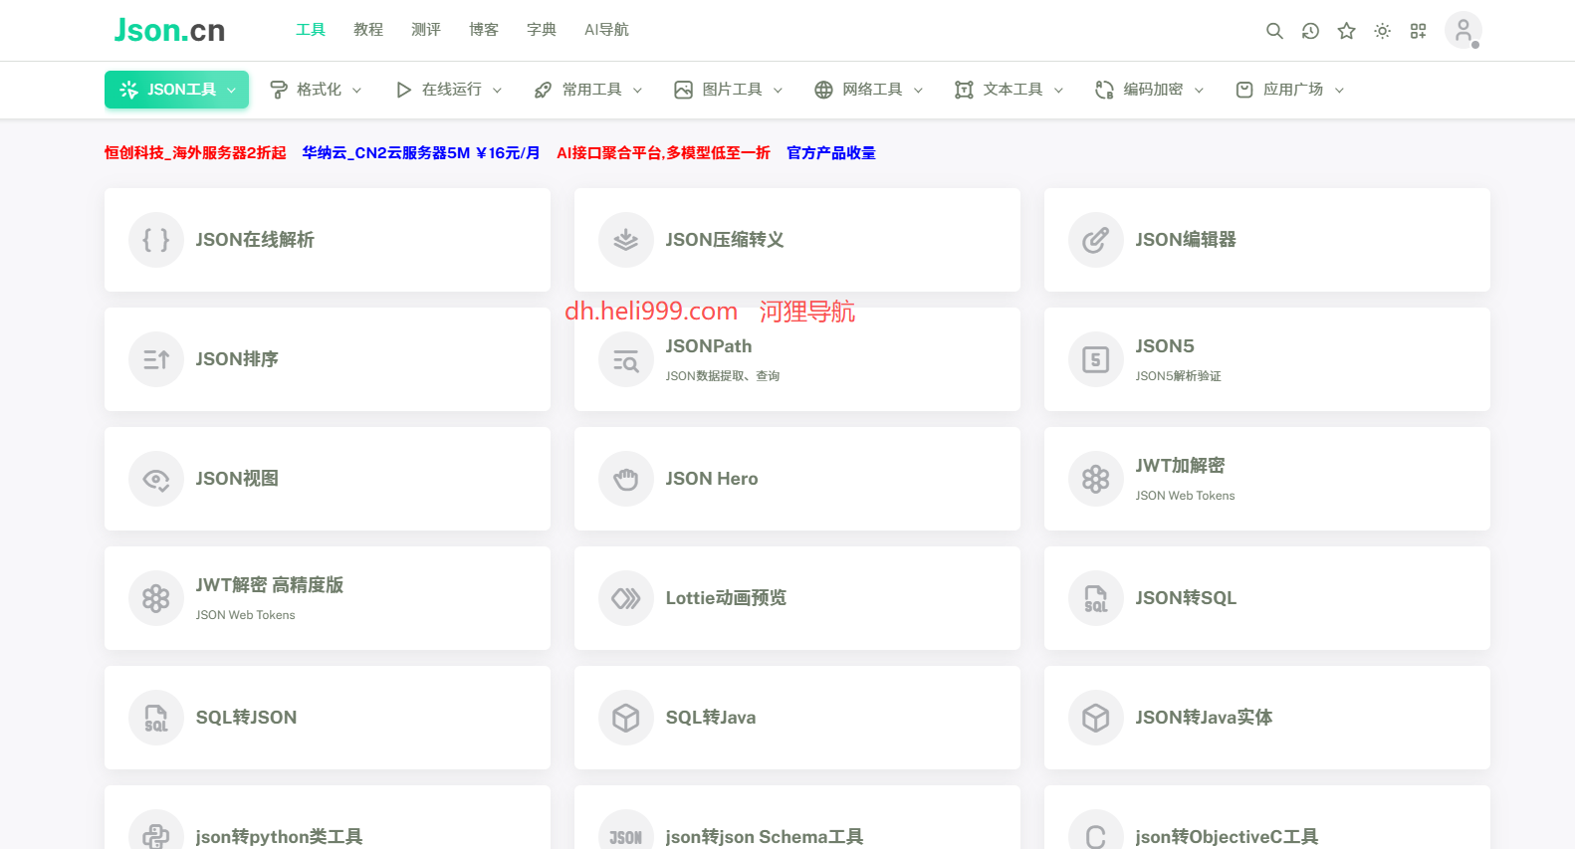Select the 工具 top menu item
Image resolution: width=1575 pixels, height=849 pixels.
[x=311, y=30]
